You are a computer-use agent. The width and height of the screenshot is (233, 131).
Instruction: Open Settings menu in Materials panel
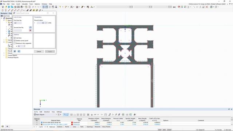59,112
